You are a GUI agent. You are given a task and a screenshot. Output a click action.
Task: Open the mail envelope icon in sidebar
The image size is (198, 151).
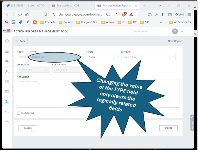click(7, 51)
